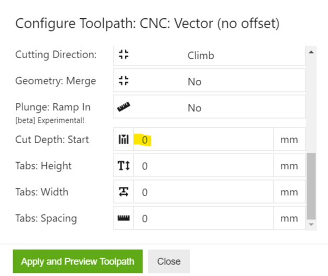
Task: Click the scrollbar down arrow
Action: 311,225
